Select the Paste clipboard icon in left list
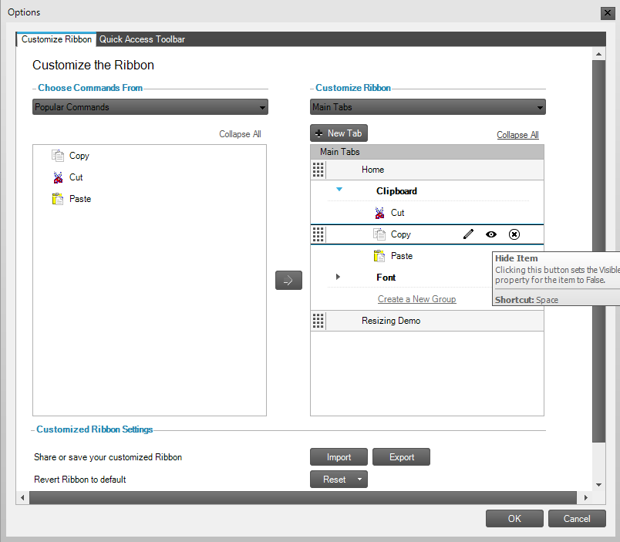This screenshot has height=542, width=620. (58, 199)
